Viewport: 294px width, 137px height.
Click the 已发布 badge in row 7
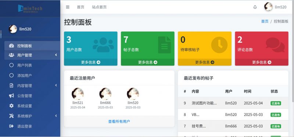tap(276, 126)
